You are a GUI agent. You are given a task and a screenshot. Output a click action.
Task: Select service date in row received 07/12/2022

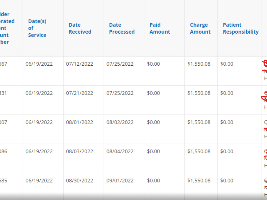(39, 64)
